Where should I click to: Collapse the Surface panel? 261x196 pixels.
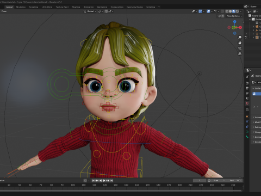pos(253,88)
